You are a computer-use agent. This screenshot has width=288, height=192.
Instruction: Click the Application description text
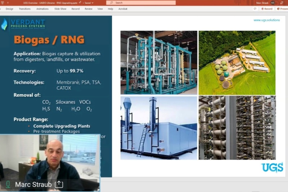57,56
